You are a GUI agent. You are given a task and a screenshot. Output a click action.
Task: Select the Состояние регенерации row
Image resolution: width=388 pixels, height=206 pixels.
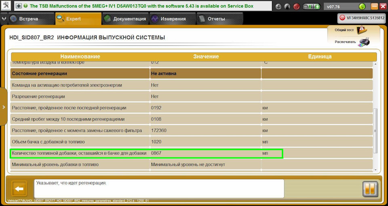192,73
